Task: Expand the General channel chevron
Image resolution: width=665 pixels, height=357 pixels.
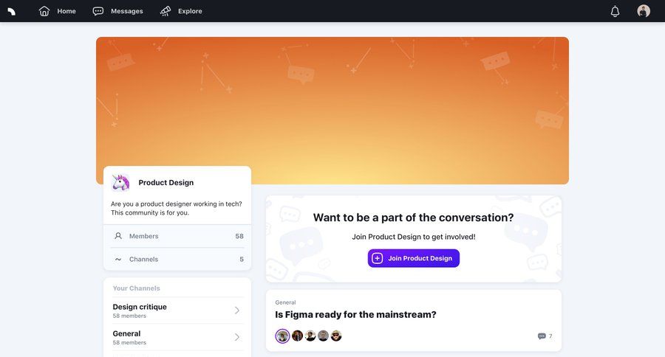Action: (x=237, y=337)
